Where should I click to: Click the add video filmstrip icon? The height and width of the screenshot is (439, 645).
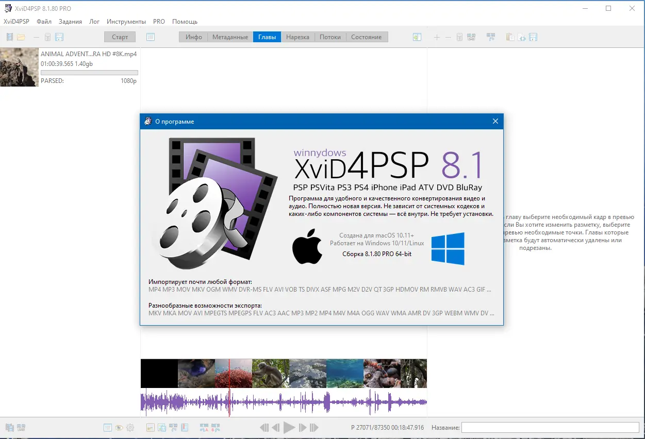tap(10, 37)
